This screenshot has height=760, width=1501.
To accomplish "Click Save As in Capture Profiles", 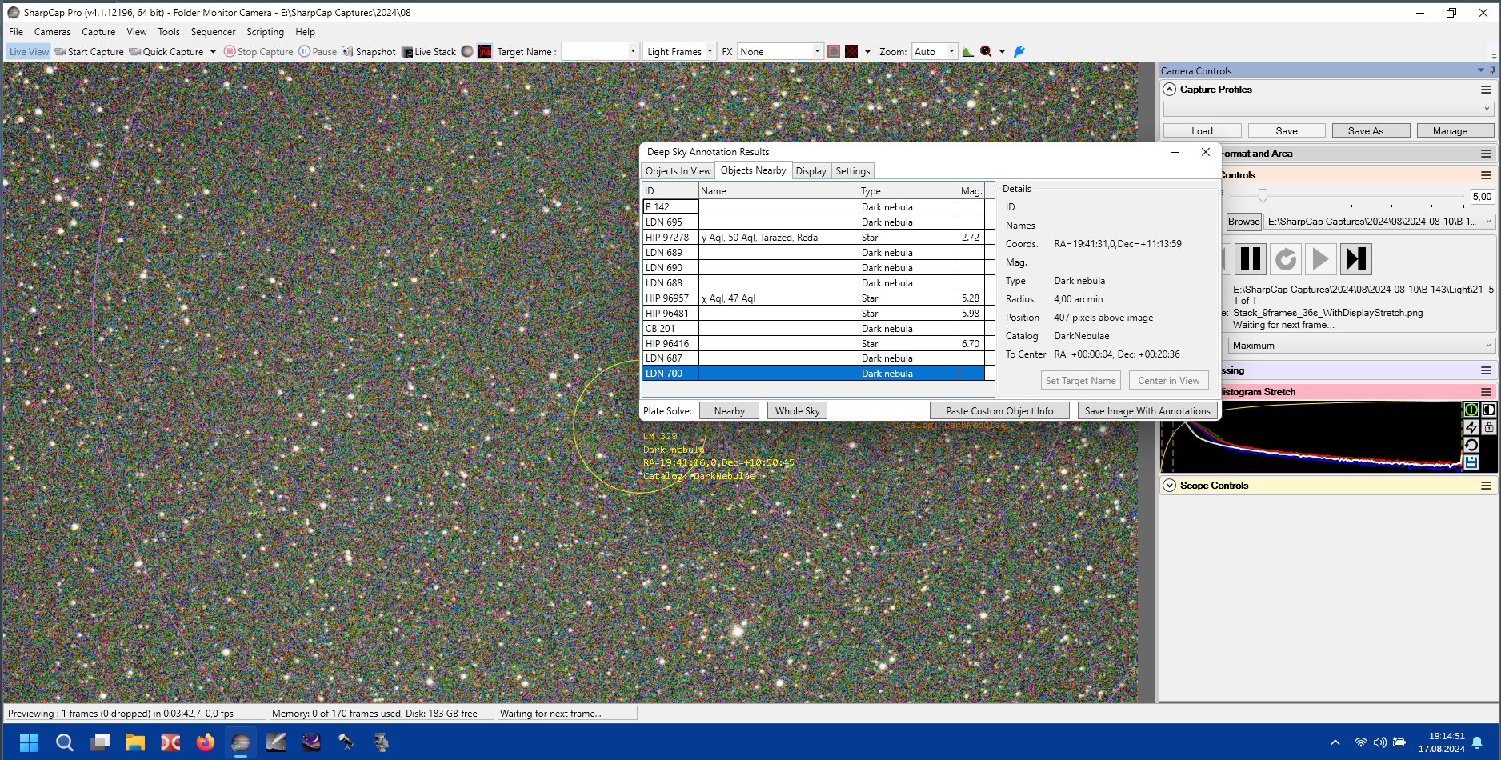I will point(1370,131).
